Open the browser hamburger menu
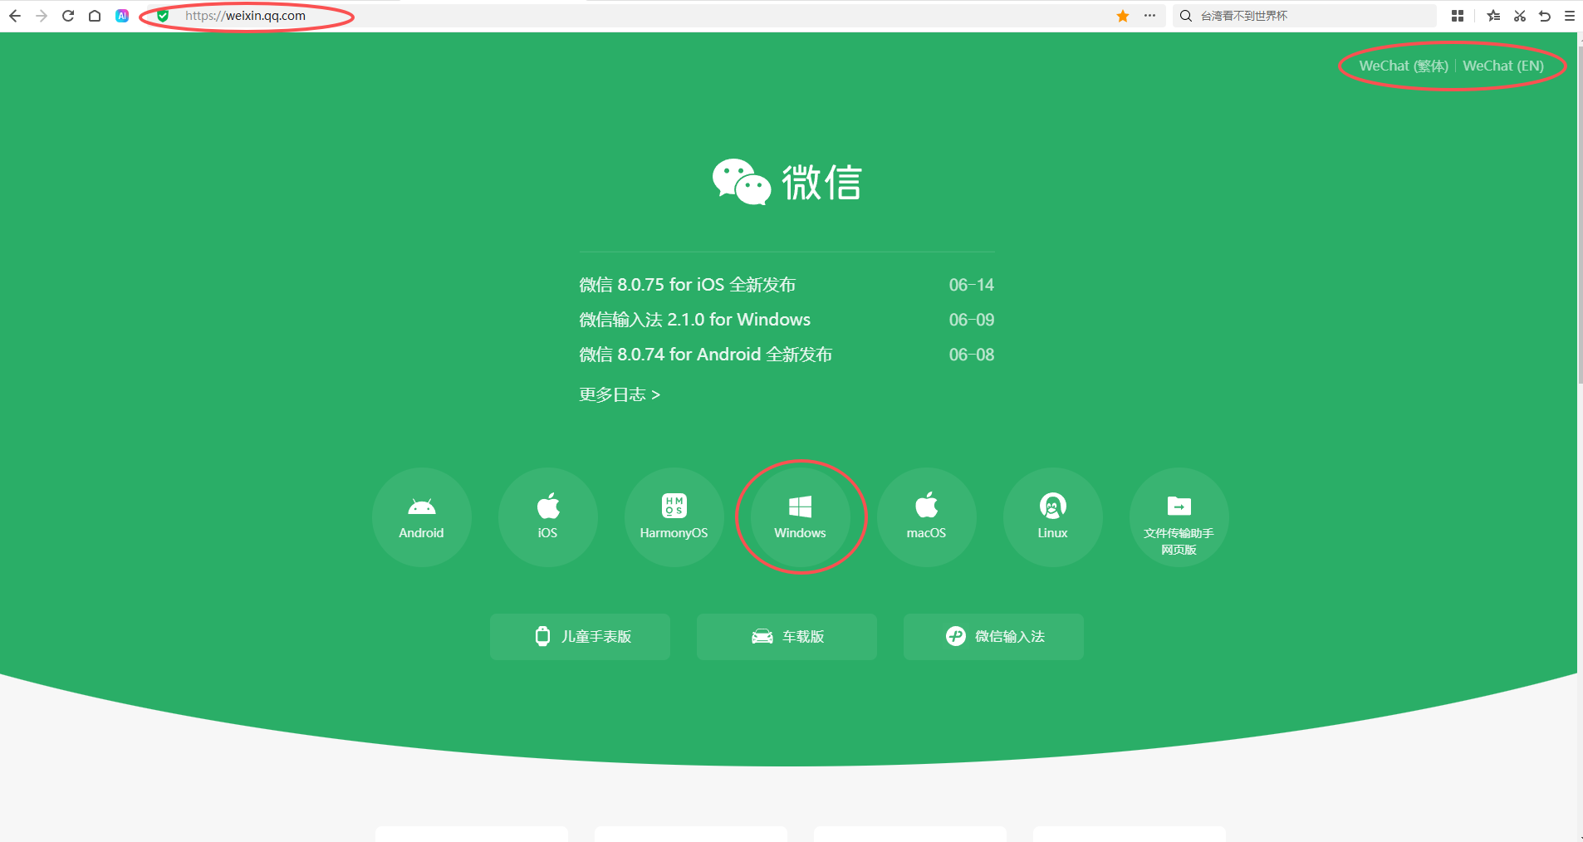Screen dimensions: 1583x842 coord(1570,16)
